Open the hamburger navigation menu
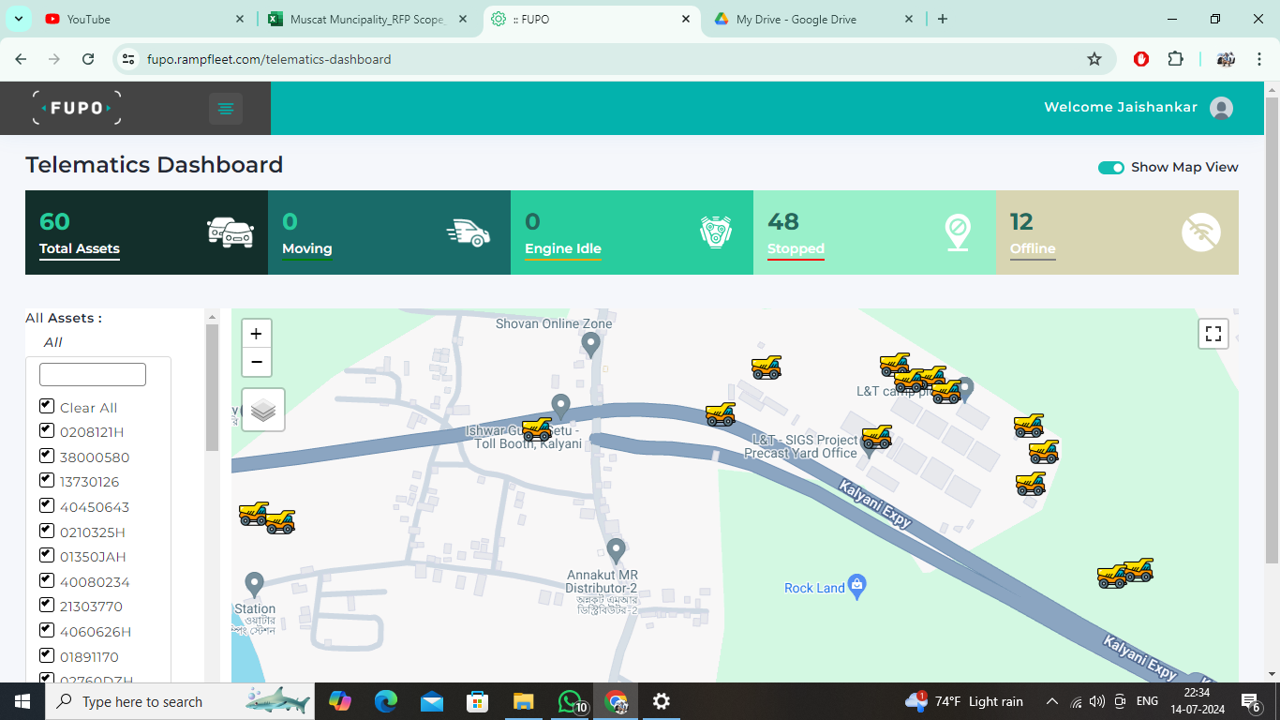Image resolution: width=1280 pixels, height=720 pixels. point(225,108)
